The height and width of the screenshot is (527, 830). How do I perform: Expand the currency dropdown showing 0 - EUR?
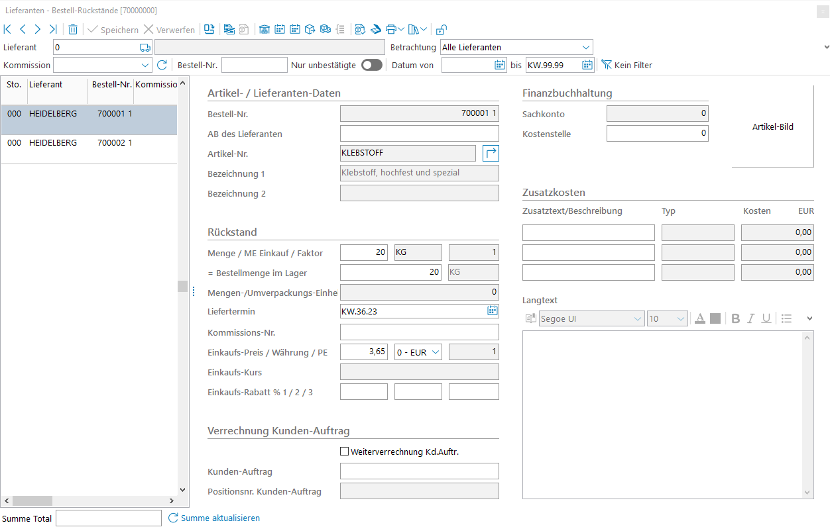pyautogui.click(x=435, y=352)
